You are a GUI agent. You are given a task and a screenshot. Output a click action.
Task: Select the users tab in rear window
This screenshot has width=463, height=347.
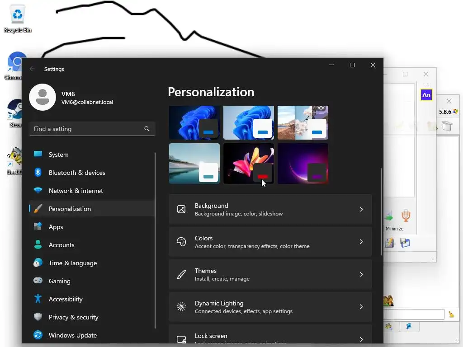pyautogui.click(x=389, y=326)
